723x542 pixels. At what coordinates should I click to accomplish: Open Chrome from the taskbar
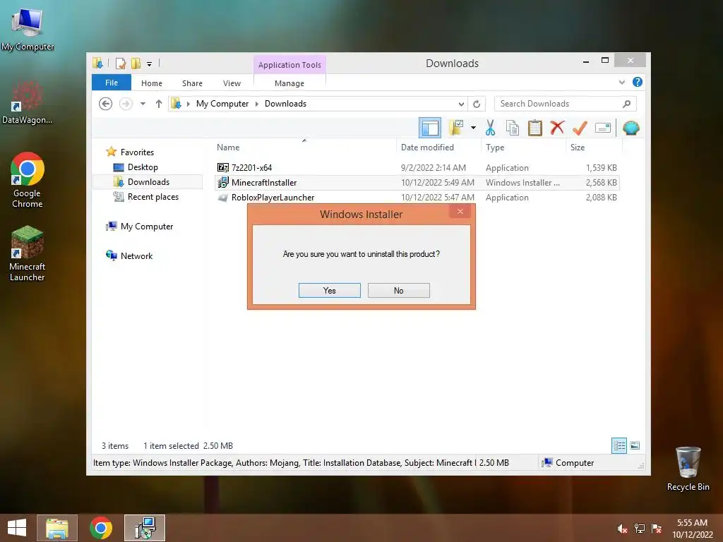point(101,528)
